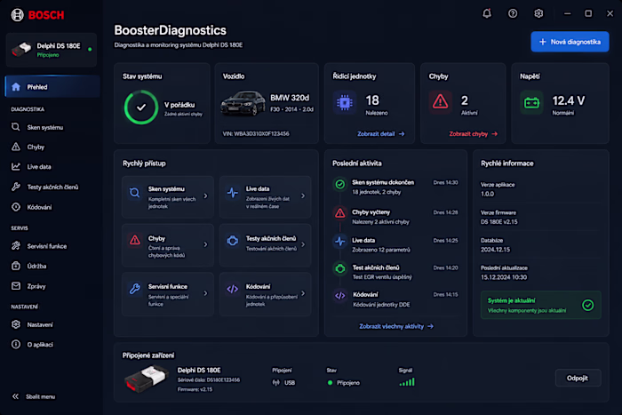Collapse the sidebar with Sbalit menu

pos(34,396)
